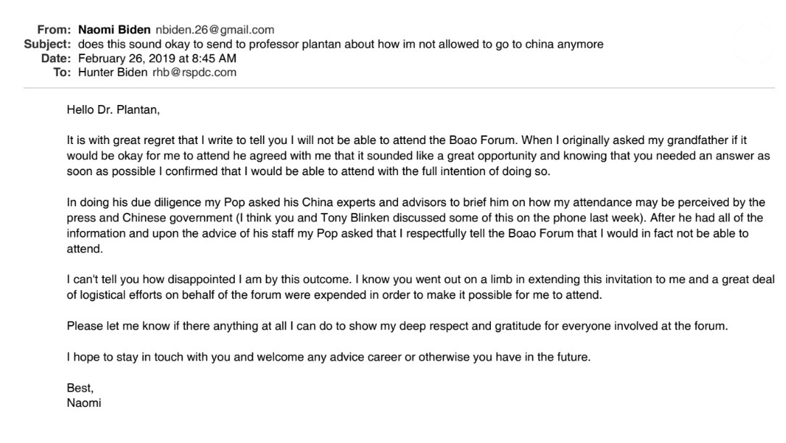This screenshot has height=443, width=786.
Task: Click the faint sender avatar circle top right
Action: tap(753, 43)
